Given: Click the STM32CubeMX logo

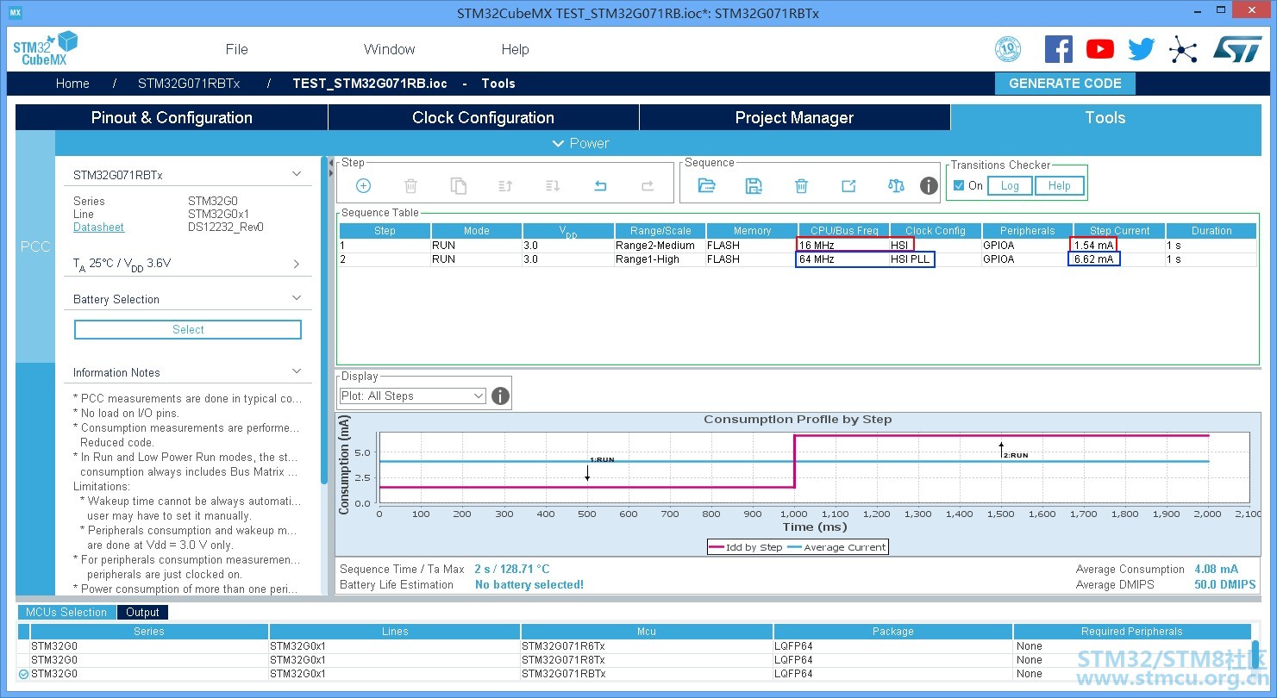Looking at the screenshot, I should tap(45, 49).
